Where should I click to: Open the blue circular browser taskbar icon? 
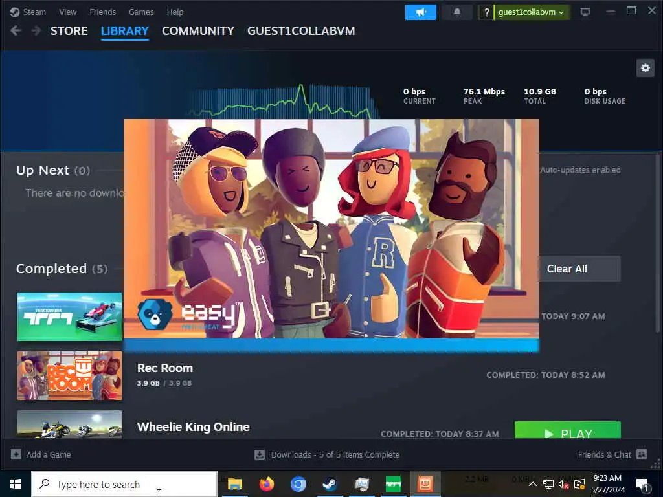[298, 484]
